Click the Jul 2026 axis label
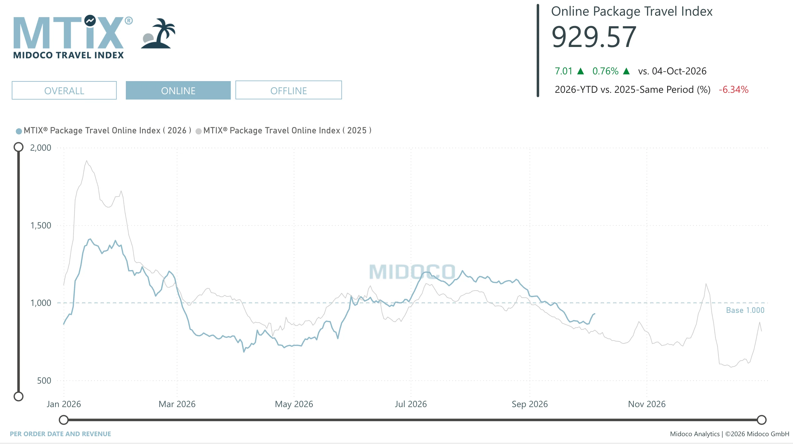The height and width of the screenshot is (444, 793). pyautogui.click(x=411, y=404)
